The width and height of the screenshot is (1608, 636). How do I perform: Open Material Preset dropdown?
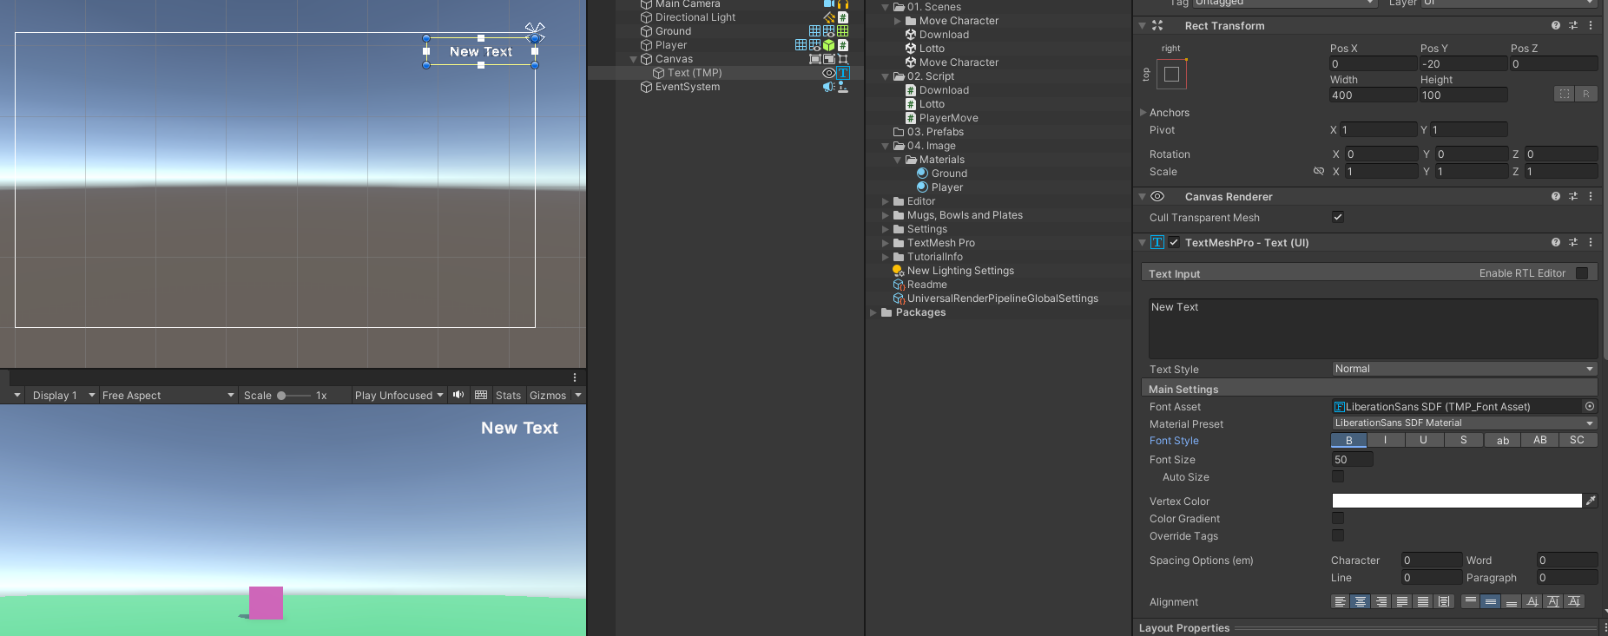click(1465, 423)
